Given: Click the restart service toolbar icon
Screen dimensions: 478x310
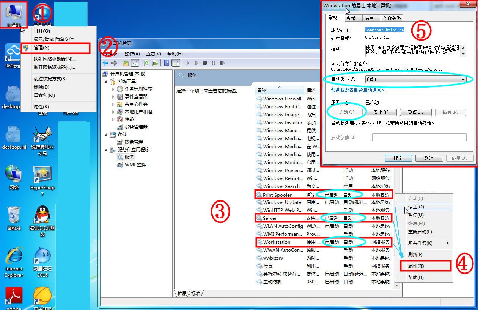Looking at the screenshot, I should click(x=222, y=63).
